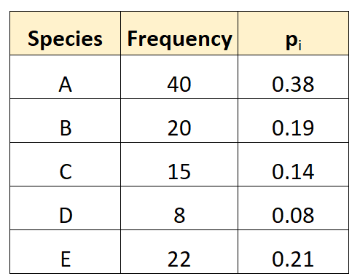Viewport: 360px width, 279px height.
Task: Click the pᵢ column header
Action: point(294,33)
